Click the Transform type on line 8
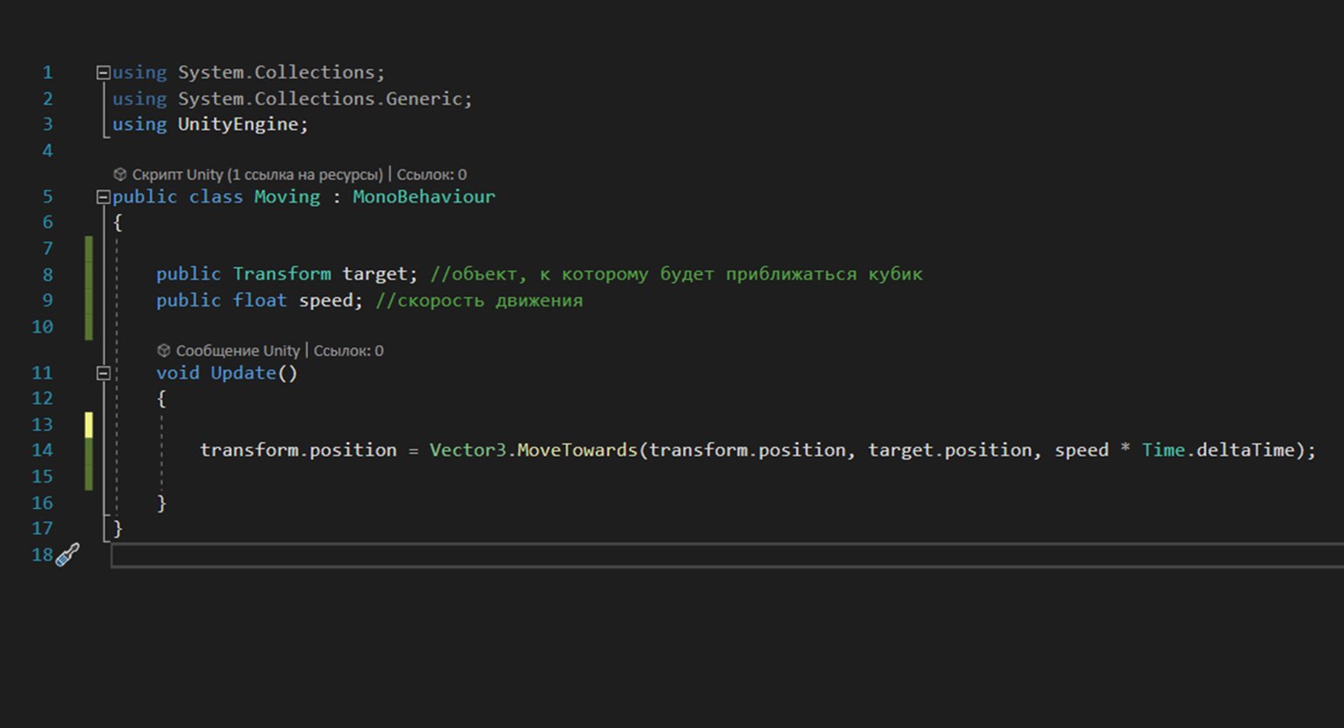The height and width of the screenshot is (728, 1344). tap(281, 275)
